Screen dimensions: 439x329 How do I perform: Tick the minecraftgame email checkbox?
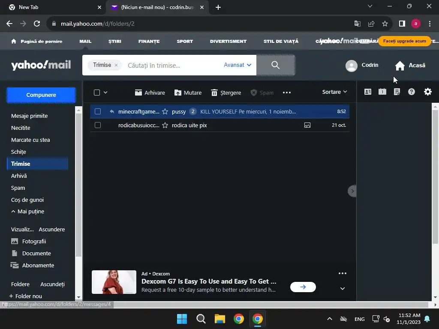point(98,112)
